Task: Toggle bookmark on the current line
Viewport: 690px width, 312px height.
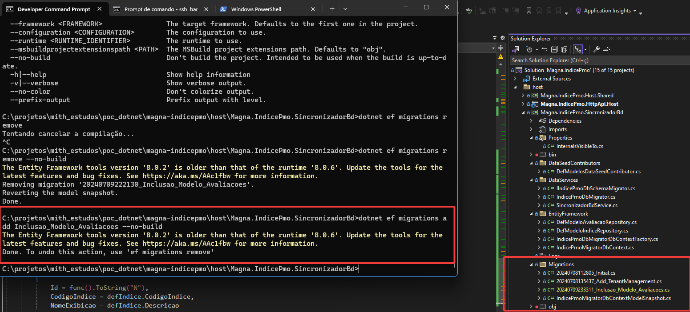Action: (529, 11)
